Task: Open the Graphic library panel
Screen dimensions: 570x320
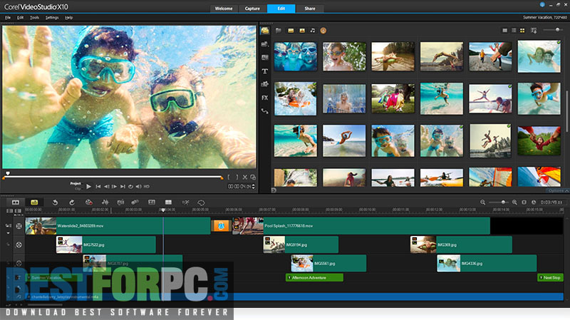Action: click(x=265, y=84)
